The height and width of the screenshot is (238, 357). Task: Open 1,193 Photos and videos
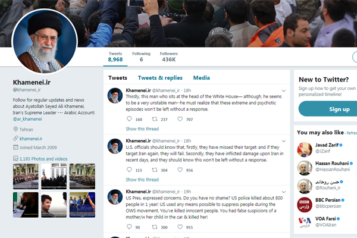coord(43,159)
